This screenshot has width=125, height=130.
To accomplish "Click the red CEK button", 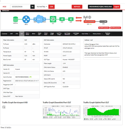I will [51, 7].
